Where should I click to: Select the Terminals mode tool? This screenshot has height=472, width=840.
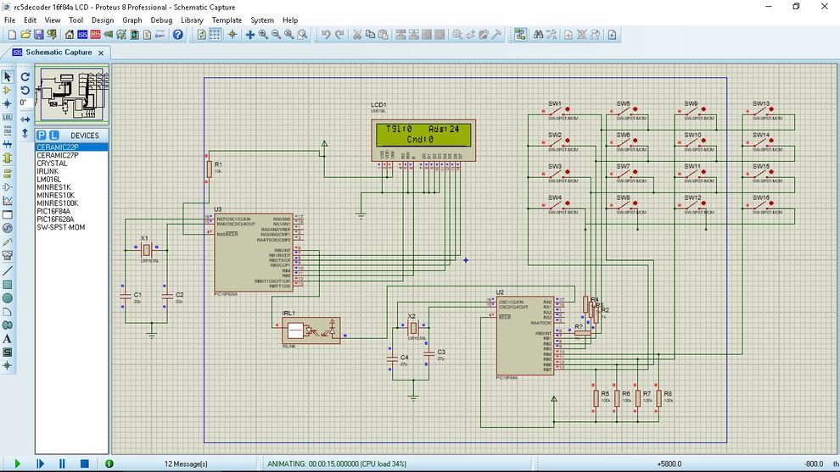(x=8, y=174)
